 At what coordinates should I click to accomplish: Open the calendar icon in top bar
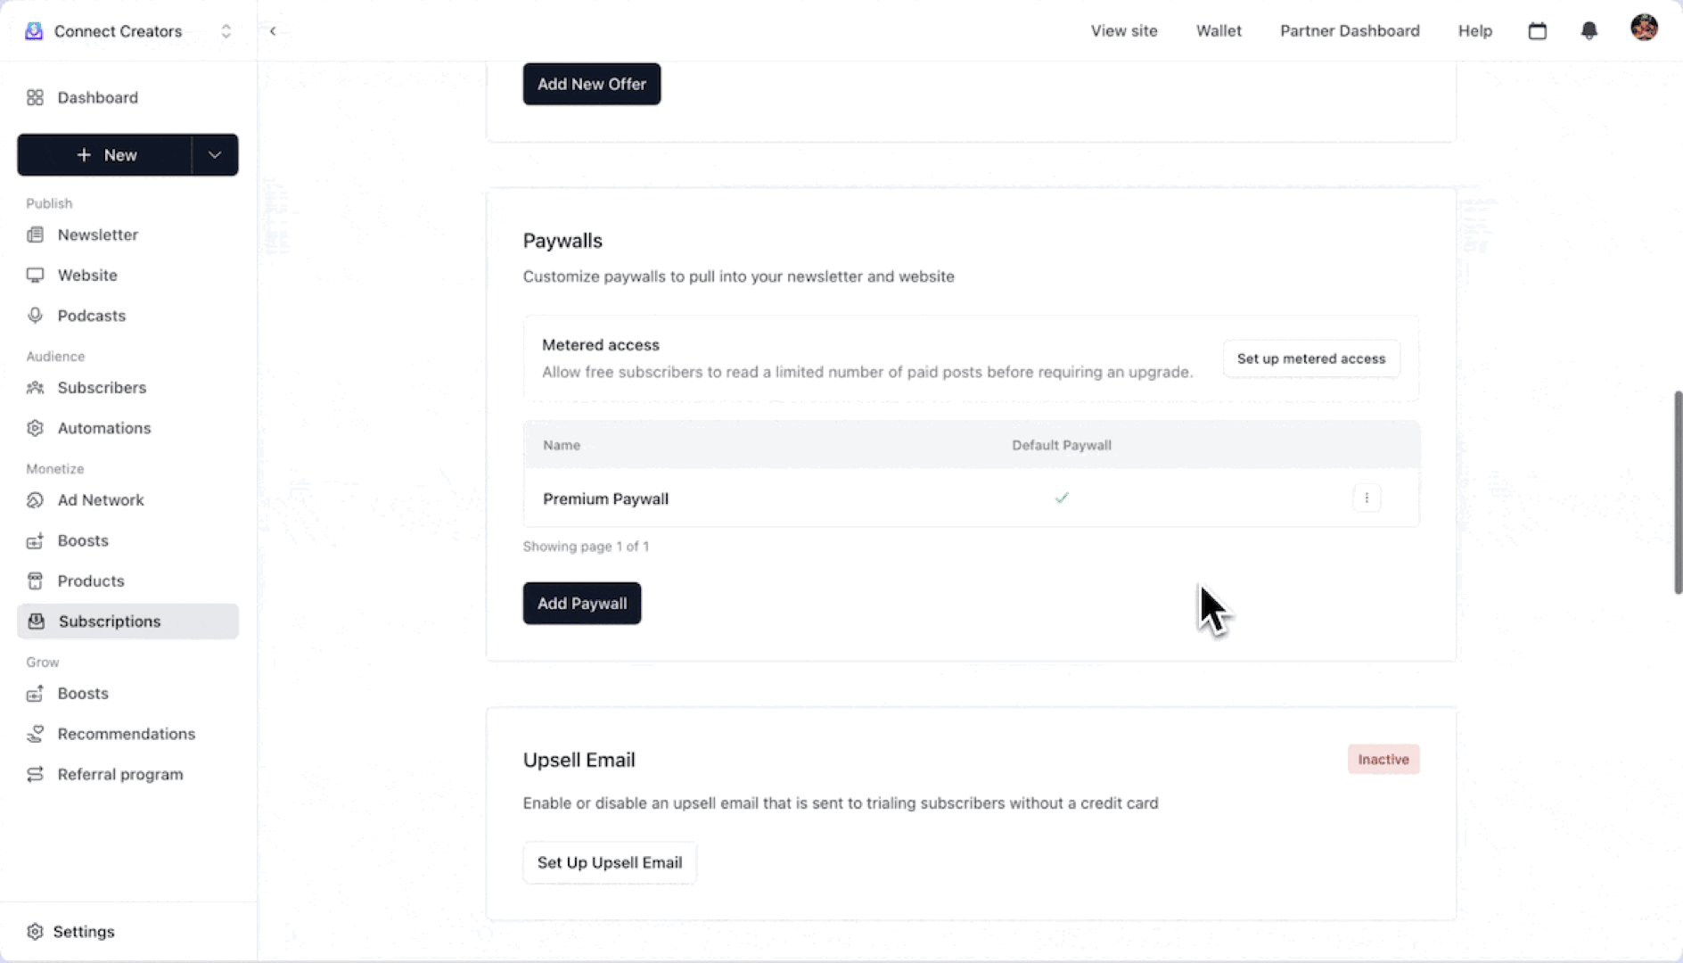pyautogui.click(x=1537, y=31)
